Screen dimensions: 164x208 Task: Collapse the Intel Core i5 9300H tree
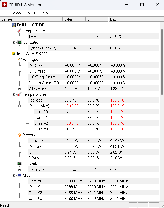coord(8,54)
